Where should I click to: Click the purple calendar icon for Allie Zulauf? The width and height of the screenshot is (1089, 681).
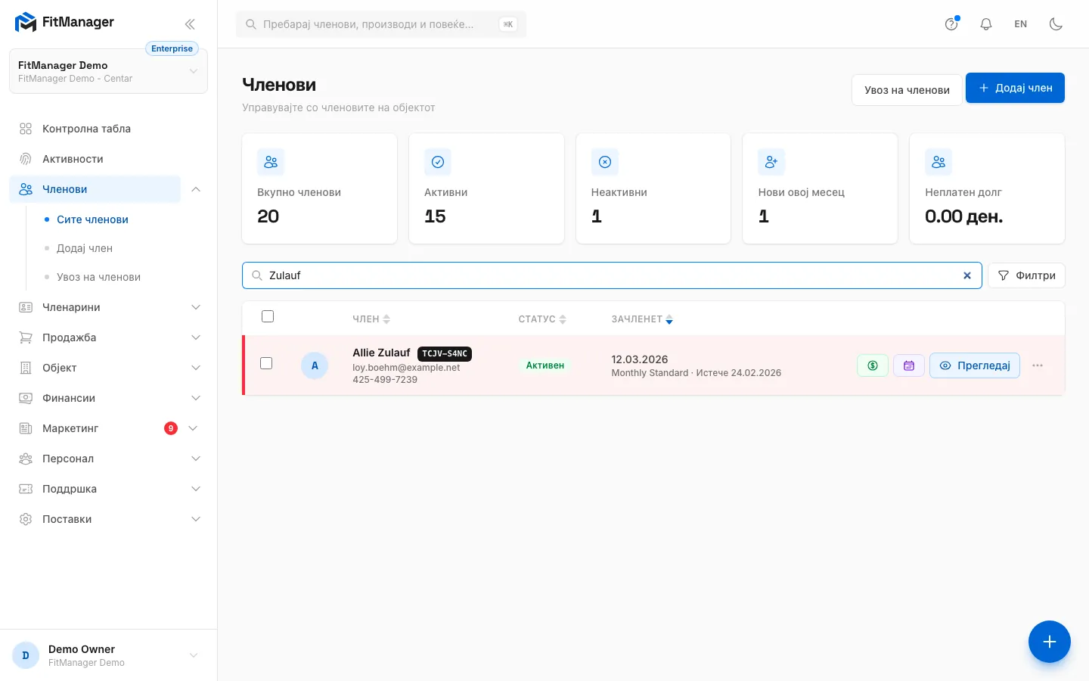point(909,365)
